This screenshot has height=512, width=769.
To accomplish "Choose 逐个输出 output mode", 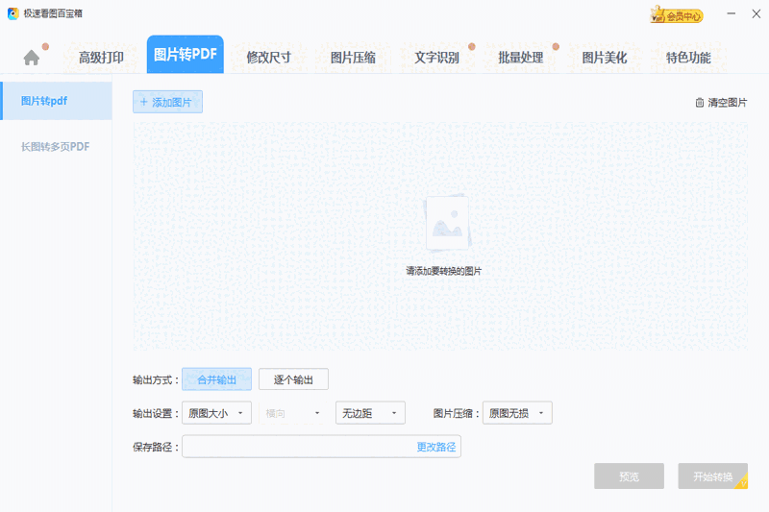I will tap(293, 379).
